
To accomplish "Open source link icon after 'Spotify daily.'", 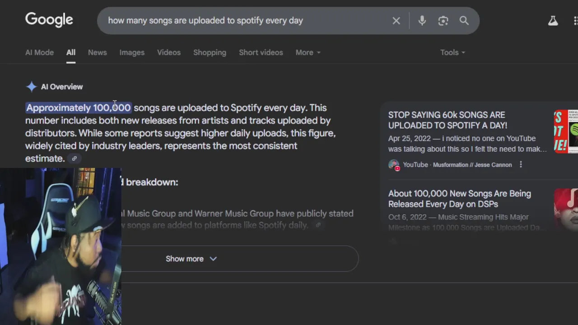I will (318, 225).
